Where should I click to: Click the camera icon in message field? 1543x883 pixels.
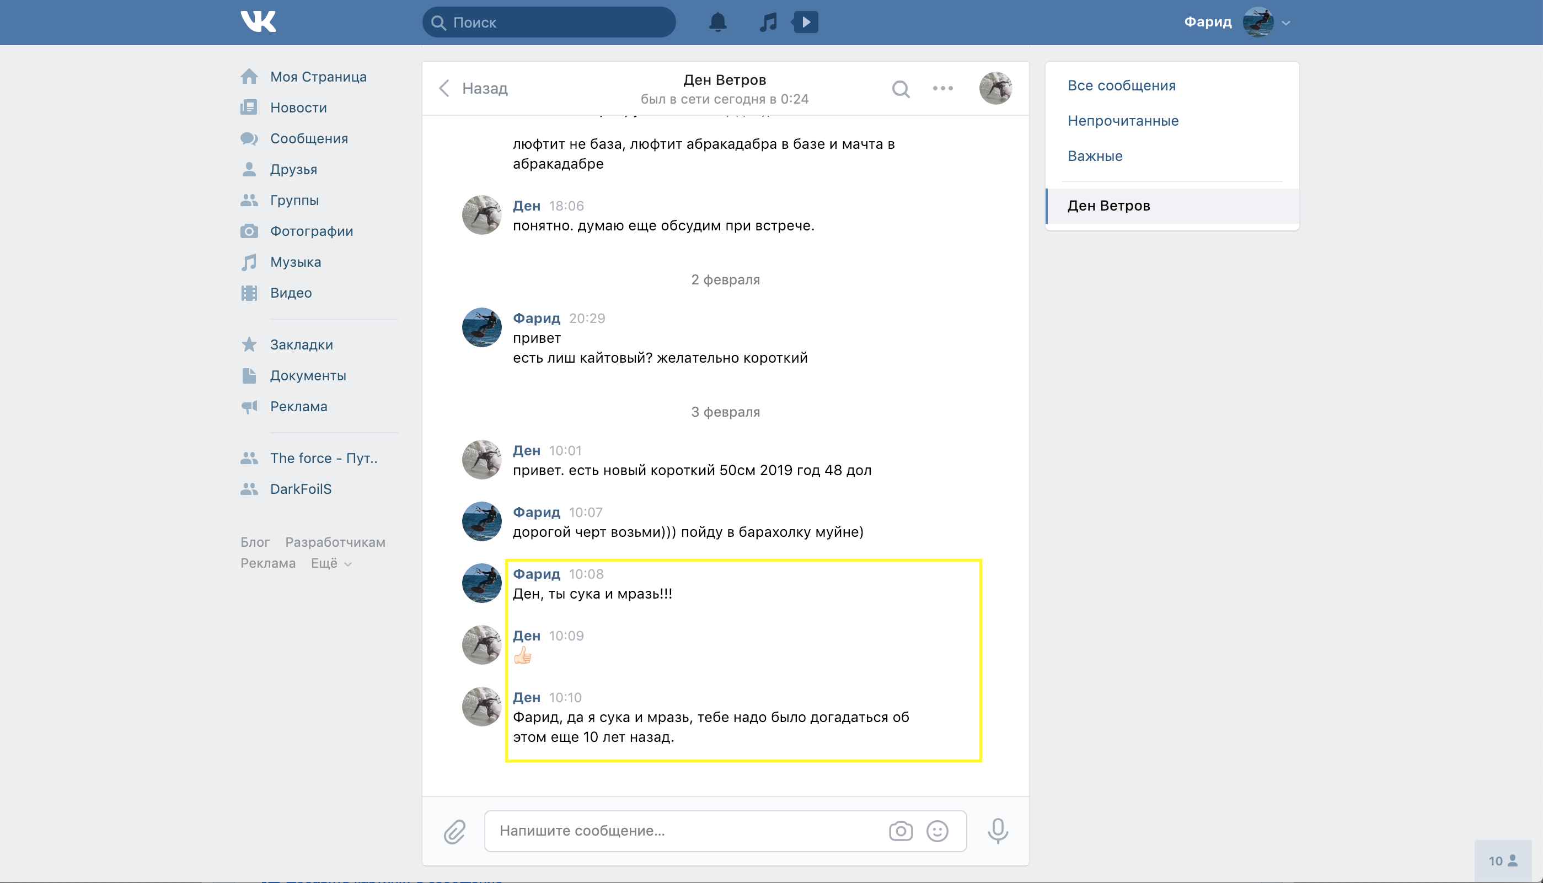901,831
